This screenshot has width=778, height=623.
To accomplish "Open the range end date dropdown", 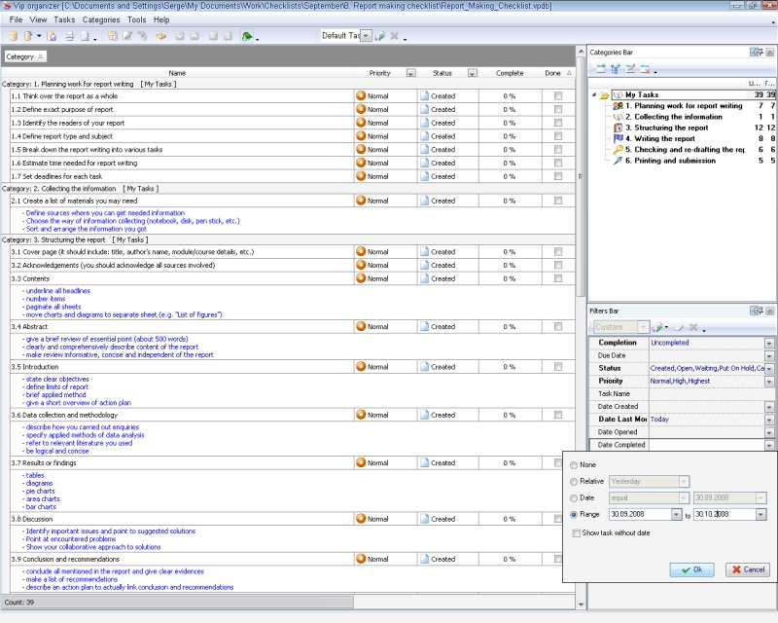I will click(x=759, y=514).
